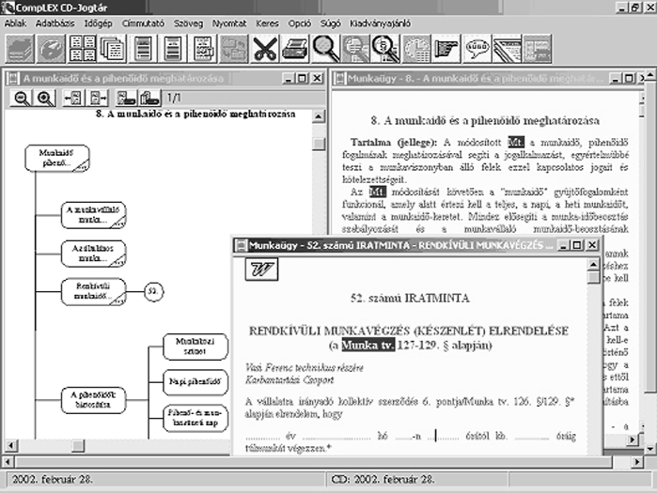657x493 pixels.
Task: Click the 'Munkaidő pihenő...' root diagram node
Action: point(57,158)
